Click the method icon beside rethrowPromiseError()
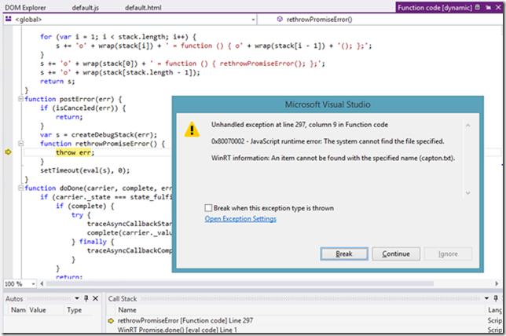The width and height of the screenshot is (506, 336). 280,20
